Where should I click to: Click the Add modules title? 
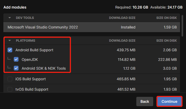click(15, 7)
